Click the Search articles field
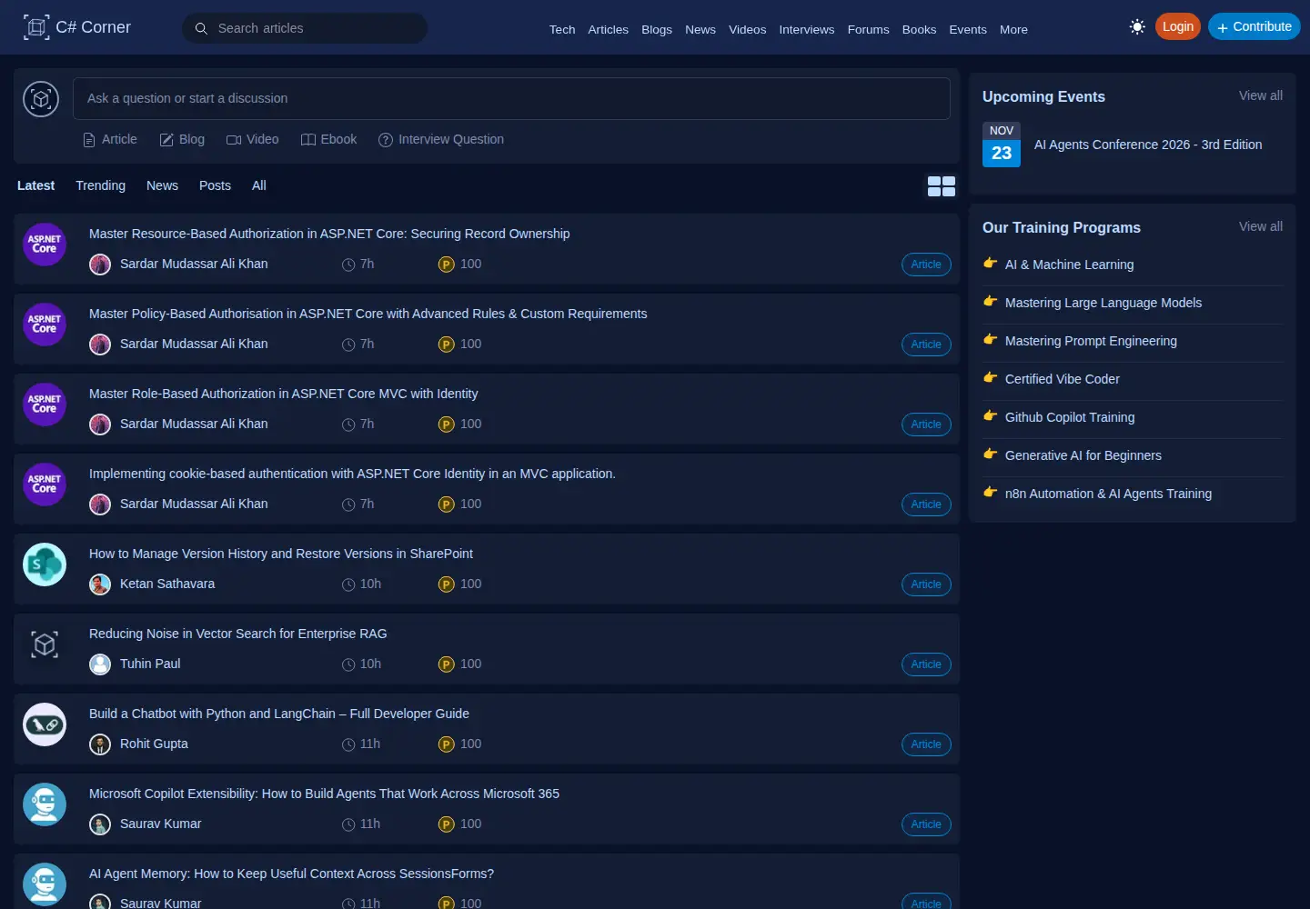This screenshot has height=909, width=1310. (305, 28)
